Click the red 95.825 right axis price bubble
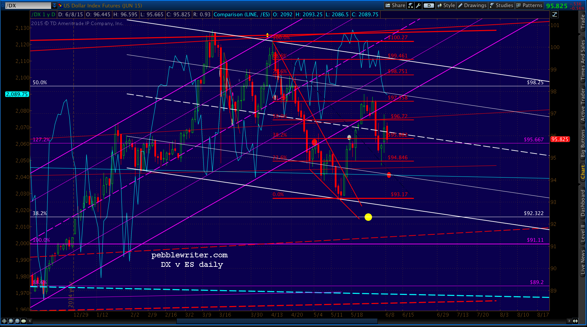Viewport: 587px width, 327px height. tap(560, 139)
